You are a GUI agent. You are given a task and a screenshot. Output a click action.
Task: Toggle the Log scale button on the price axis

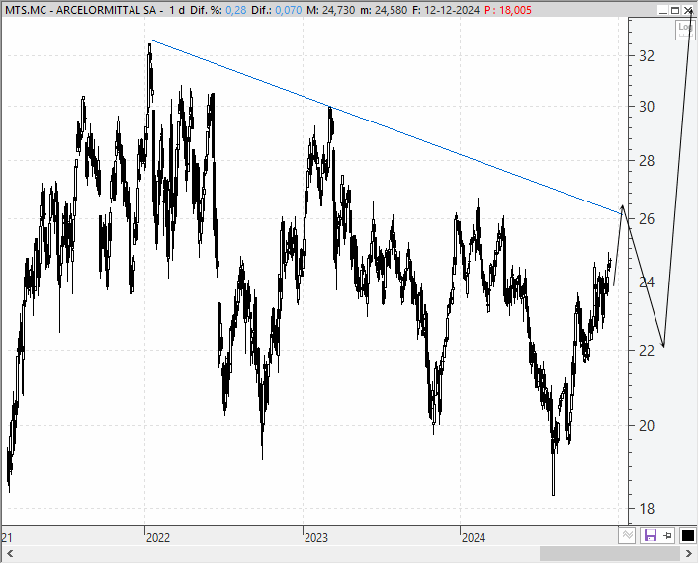coord(685,30)
